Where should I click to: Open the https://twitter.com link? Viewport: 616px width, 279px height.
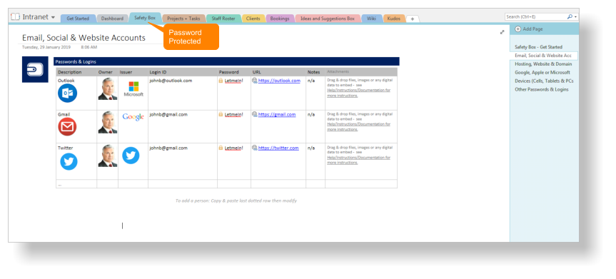coord(278,148)
